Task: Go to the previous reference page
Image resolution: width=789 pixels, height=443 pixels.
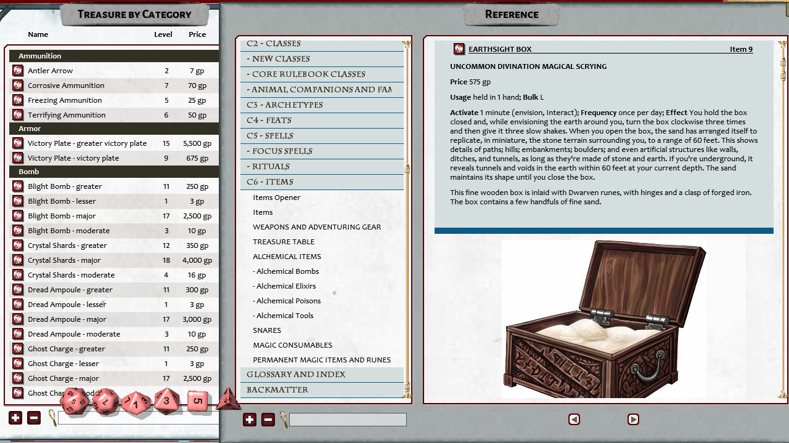Action: click(x=574, y=419)
